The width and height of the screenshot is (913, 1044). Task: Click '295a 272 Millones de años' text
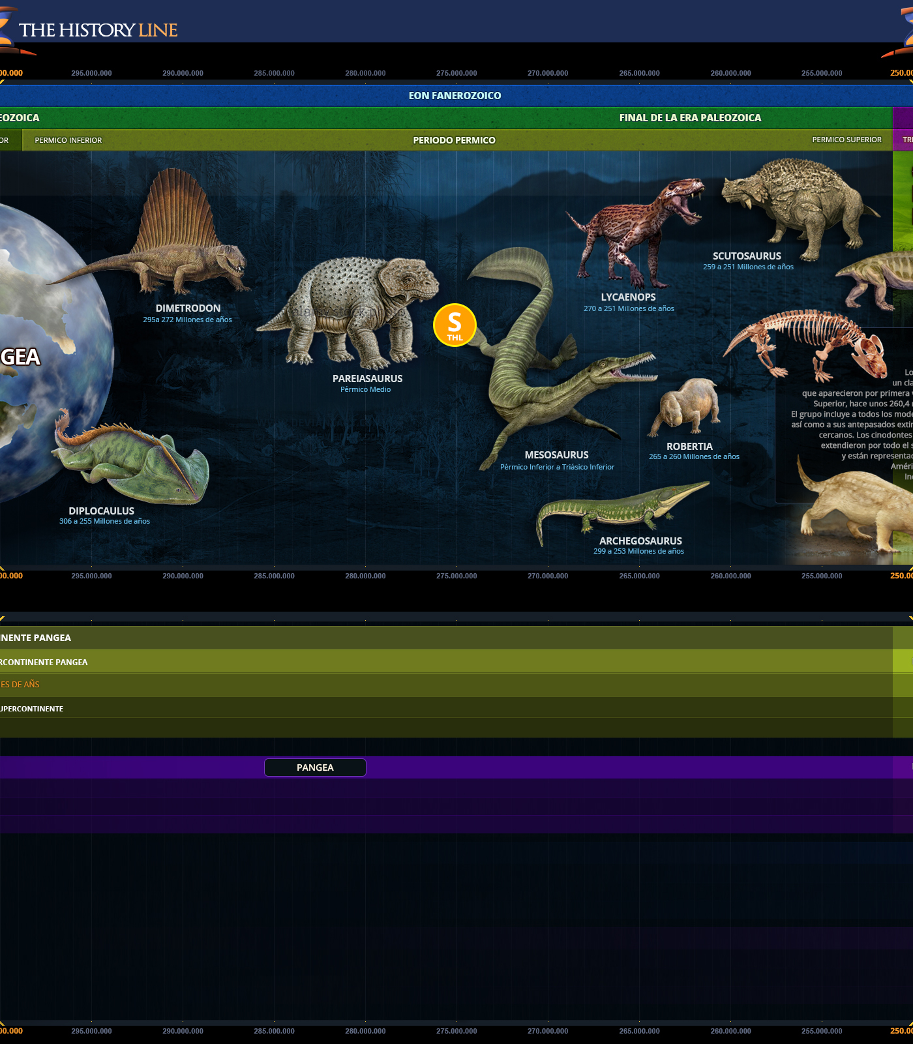point(187,320)
